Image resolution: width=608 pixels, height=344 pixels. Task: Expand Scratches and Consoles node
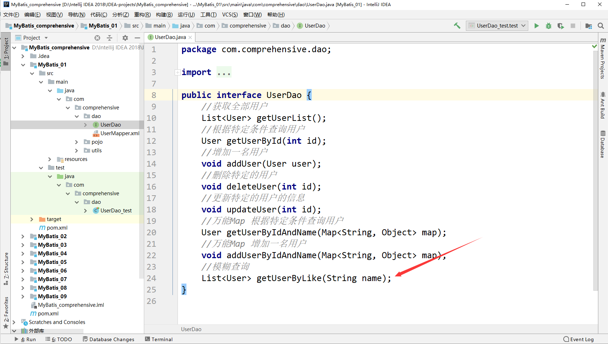pos(14,322)
